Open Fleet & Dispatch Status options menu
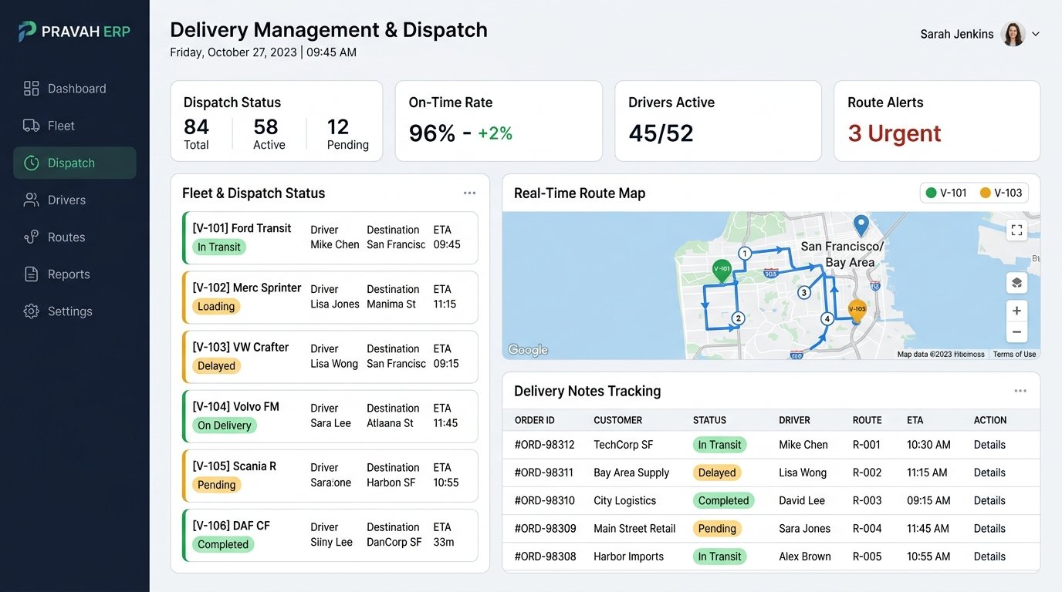 469,193
